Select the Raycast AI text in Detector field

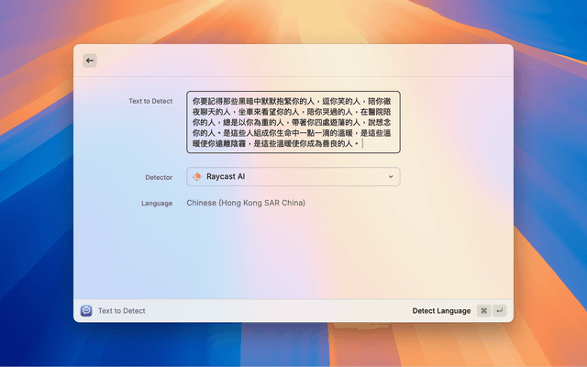click(x=226, y=176)
